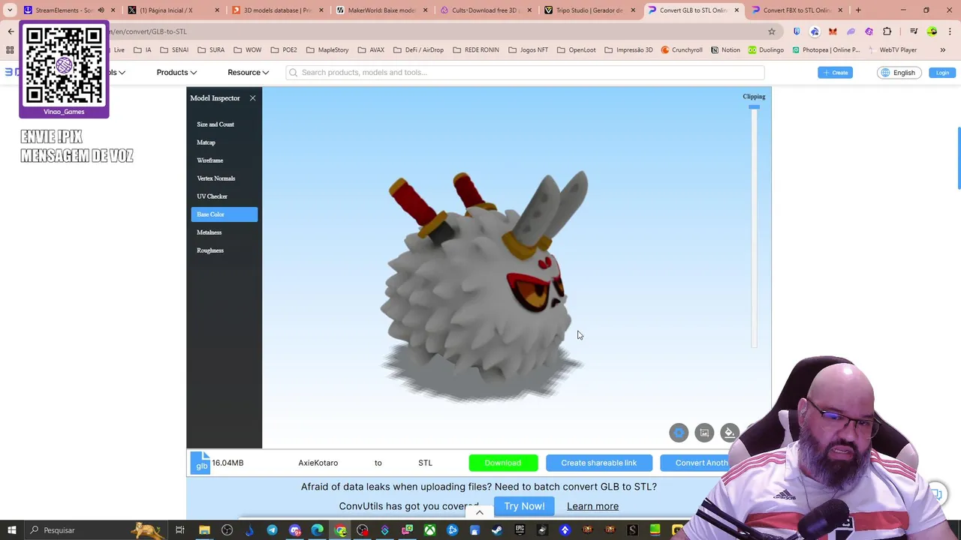The width and height of the screenshot is (961, 540).
Task: Click the green Download button
Action: 503,463
